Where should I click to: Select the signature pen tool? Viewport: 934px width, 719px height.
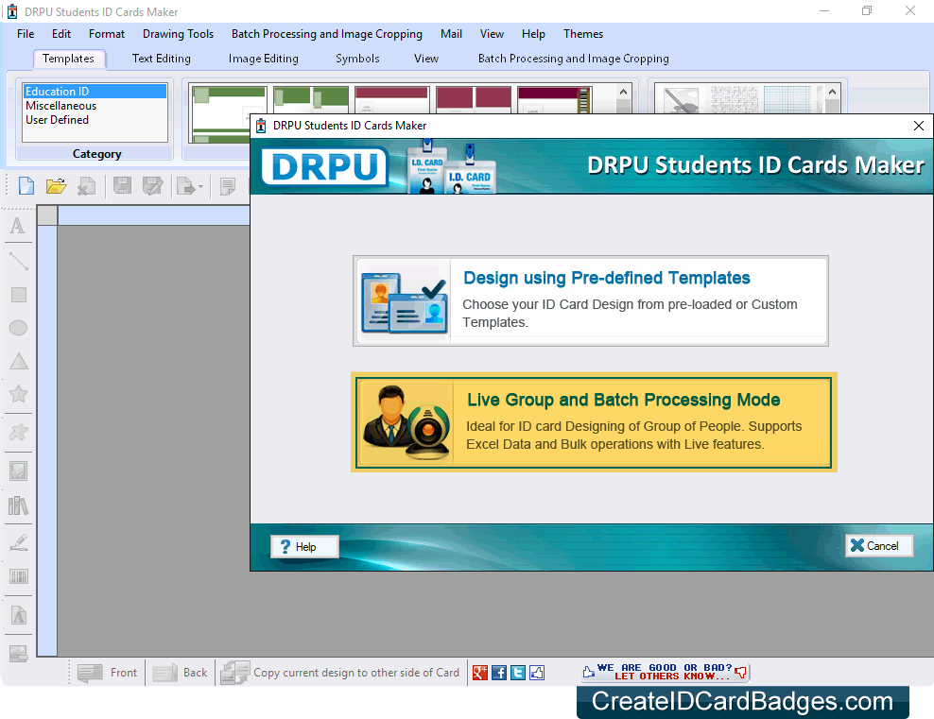click(19, 541)
